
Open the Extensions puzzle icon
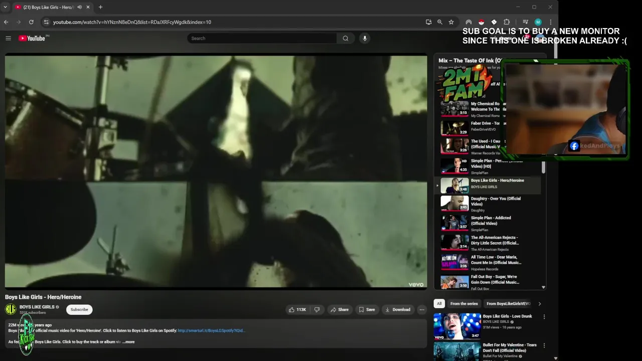coord(507,22)
